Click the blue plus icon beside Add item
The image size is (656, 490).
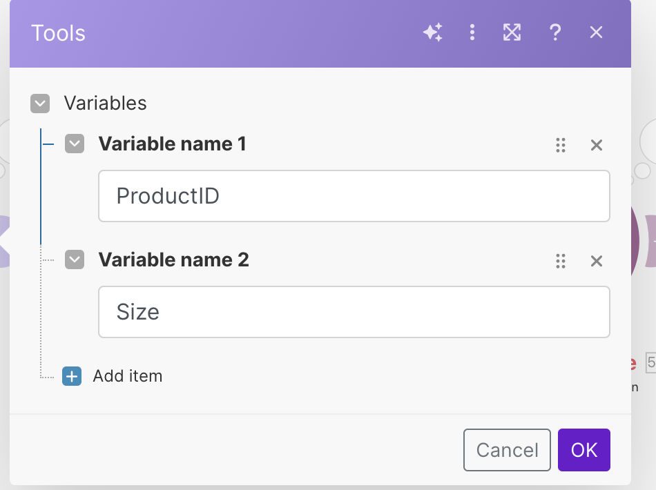point(72,376)
